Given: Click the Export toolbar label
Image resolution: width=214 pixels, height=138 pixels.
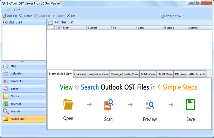Looking at the screenshot, I should coord(61,16).
